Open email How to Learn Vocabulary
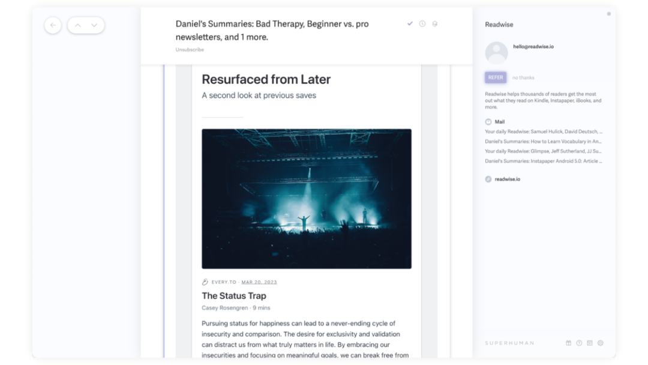Screen dimensions: 648x365 [x=544, y=141]
